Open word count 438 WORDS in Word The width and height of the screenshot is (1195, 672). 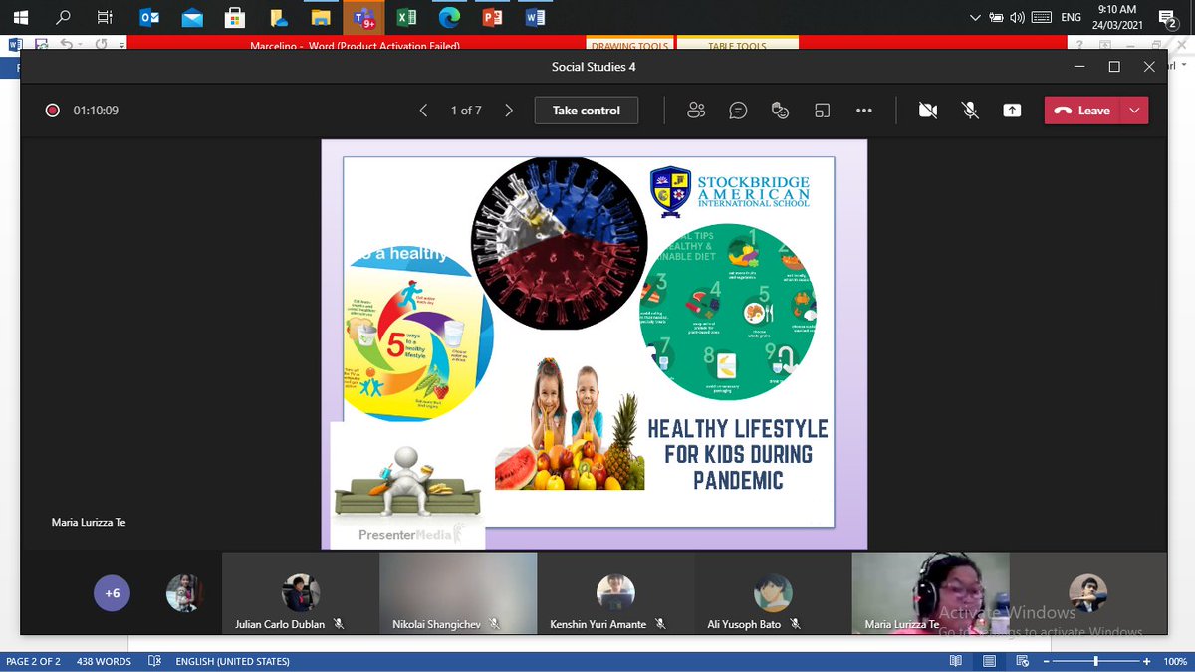tap(104, 661)
